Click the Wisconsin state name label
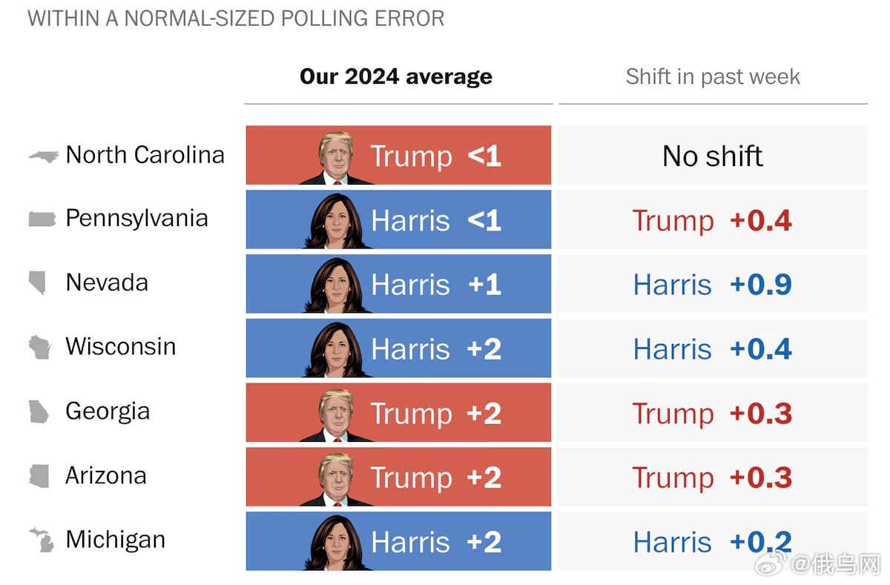Viewport: 890px width, 585px height. [121, 347]
